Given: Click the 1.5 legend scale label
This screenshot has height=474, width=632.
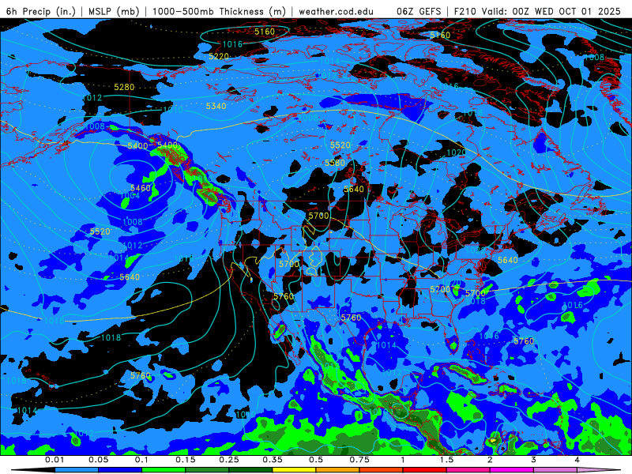Looking at the screenshot, I should pyautogui.click(x=446, y=460).
